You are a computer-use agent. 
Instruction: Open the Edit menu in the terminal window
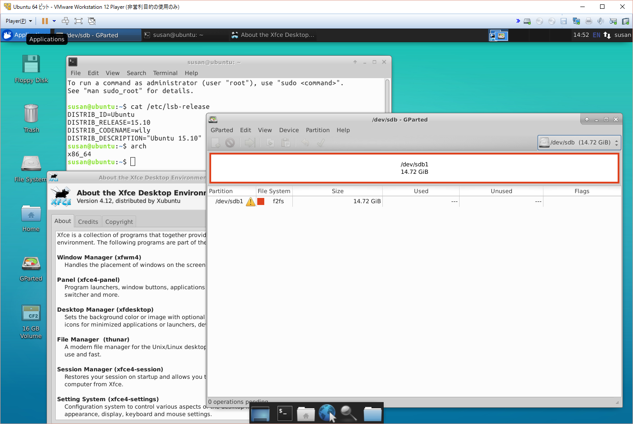(x=93, y=73)
